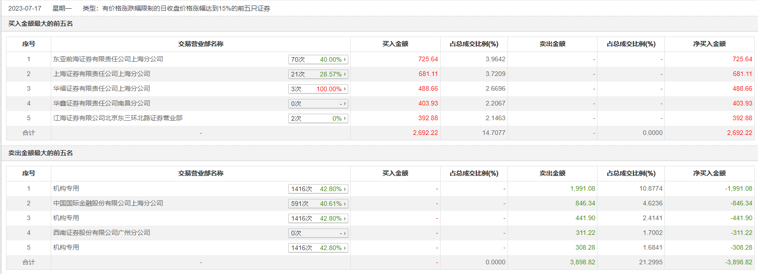Click 买入金额 header in buy table
758x274 pixels.
coord(395,44)
